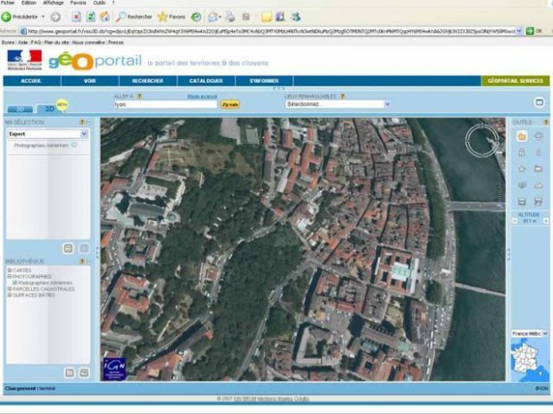Open the Mail envelope toolbar icon
This screenshot has width=553, height=414.
click(213, 17)
